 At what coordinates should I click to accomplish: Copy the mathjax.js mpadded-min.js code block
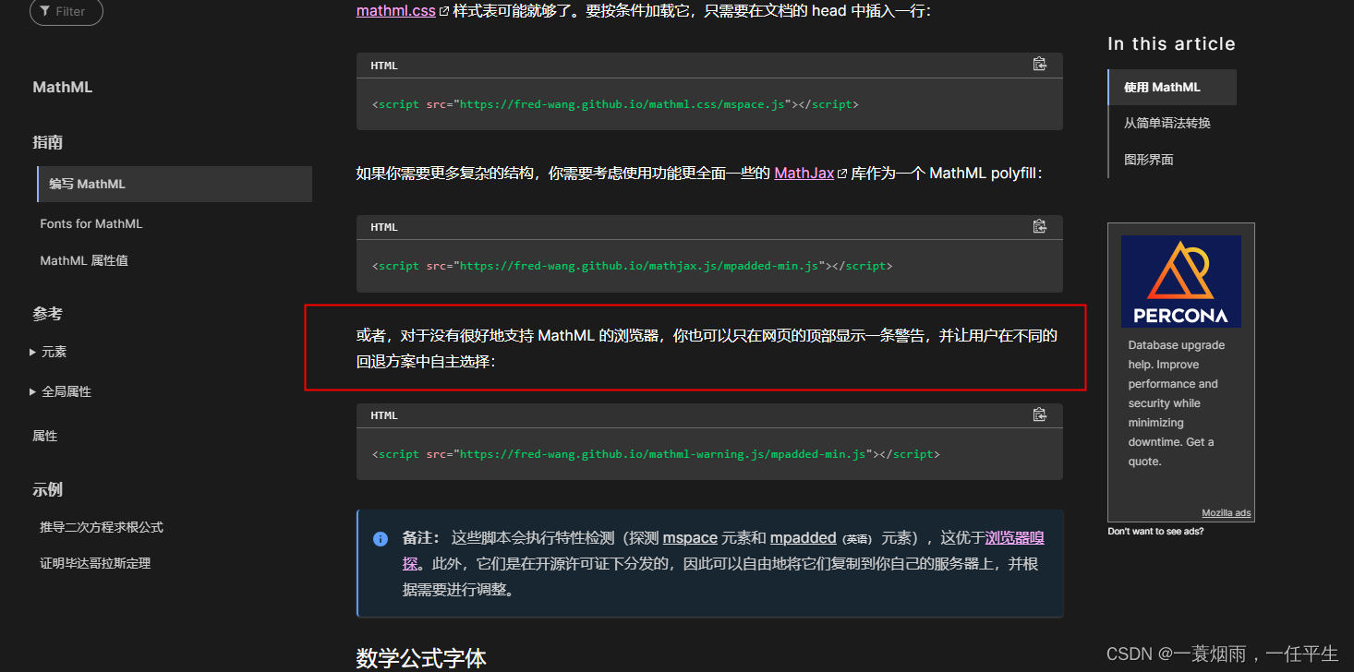coord(1039,226)
